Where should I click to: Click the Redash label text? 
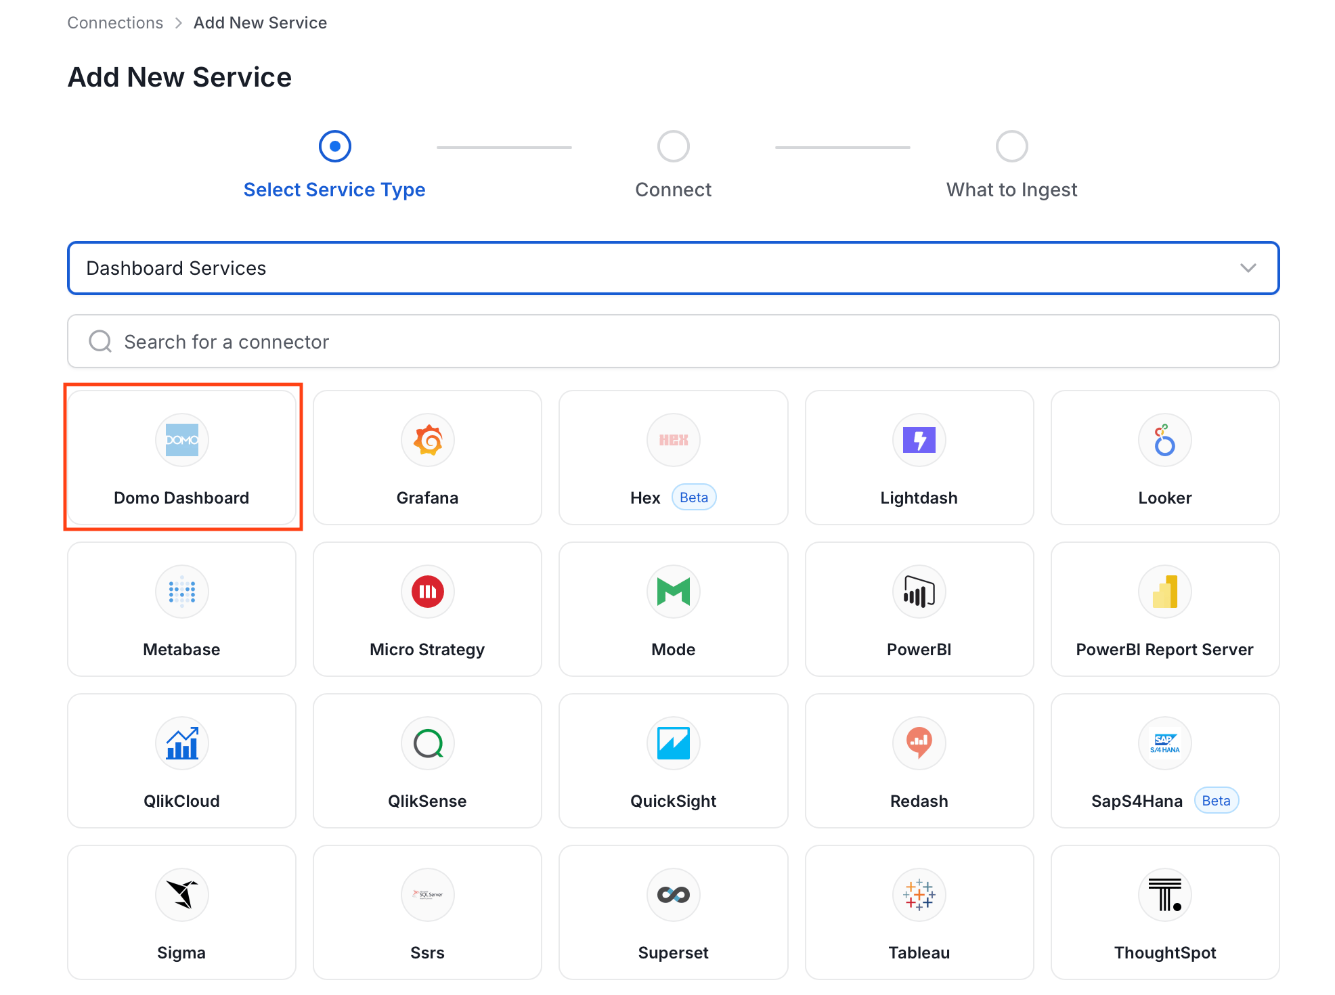click(919, 801)
